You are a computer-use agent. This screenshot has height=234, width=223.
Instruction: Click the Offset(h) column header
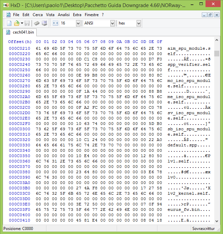point(20,42)
